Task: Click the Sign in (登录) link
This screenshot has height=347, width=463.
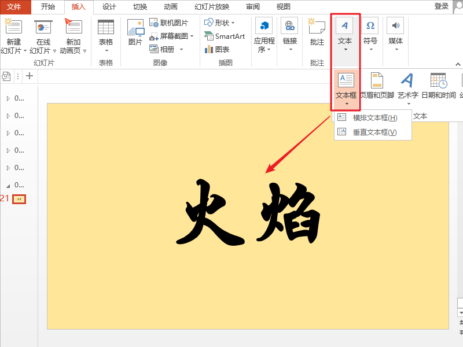Action: pos(442,6)
